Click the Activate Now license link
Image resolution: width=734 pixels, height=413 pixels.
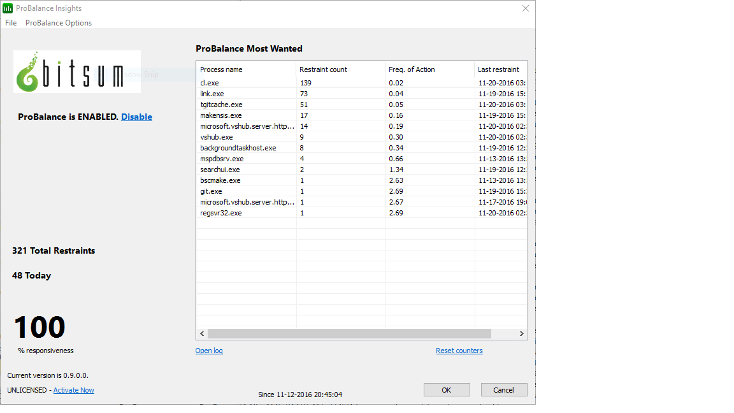click(x=73, y=390)
